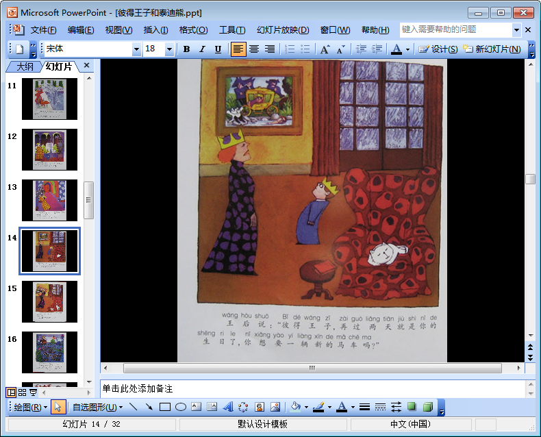
Task: Toggle right text alignment
Action: click(270, 49)
